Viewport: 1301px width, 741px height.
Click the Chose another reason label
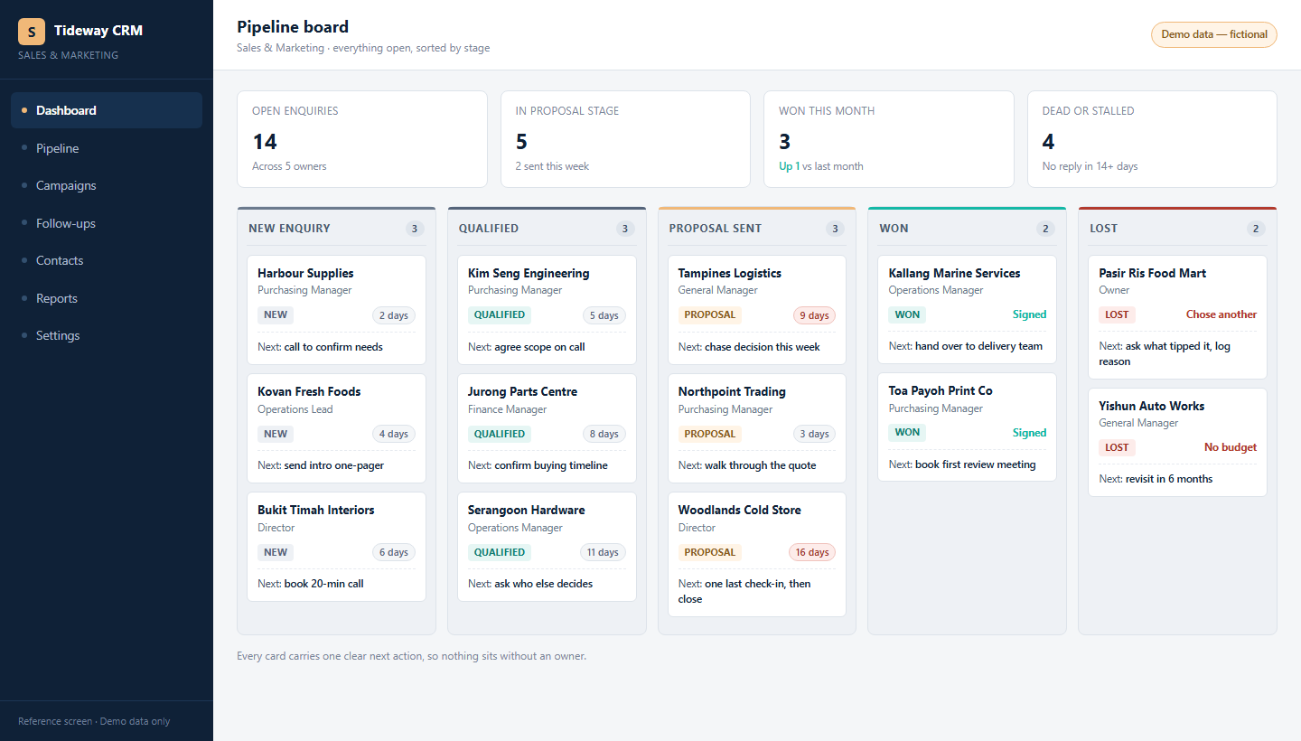coord(1221,314)
